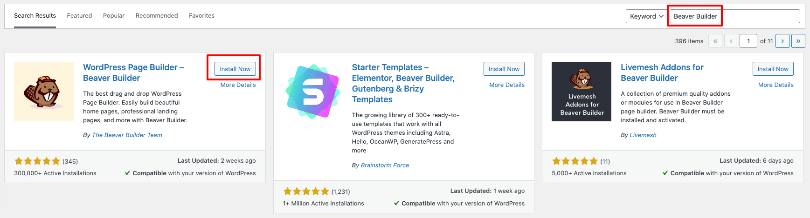Open The Beaver Builder Team author link
810x218 pixels.
pyautogui.click(x=127, y=135)
